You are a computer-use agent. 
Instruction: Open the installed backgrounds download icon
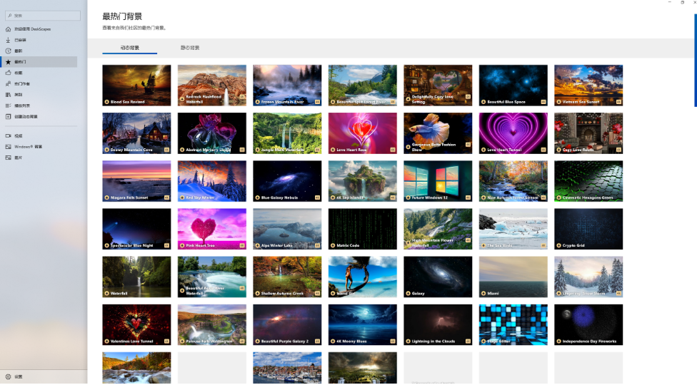click(x=9, y=40)
